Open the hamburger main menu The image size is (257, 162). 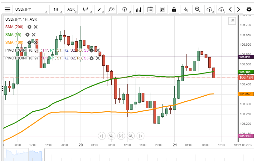point(7,9)
